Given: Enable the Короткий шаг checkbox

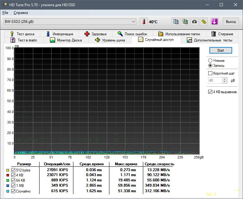Looking at the screenshot, I should coord(210,73).
